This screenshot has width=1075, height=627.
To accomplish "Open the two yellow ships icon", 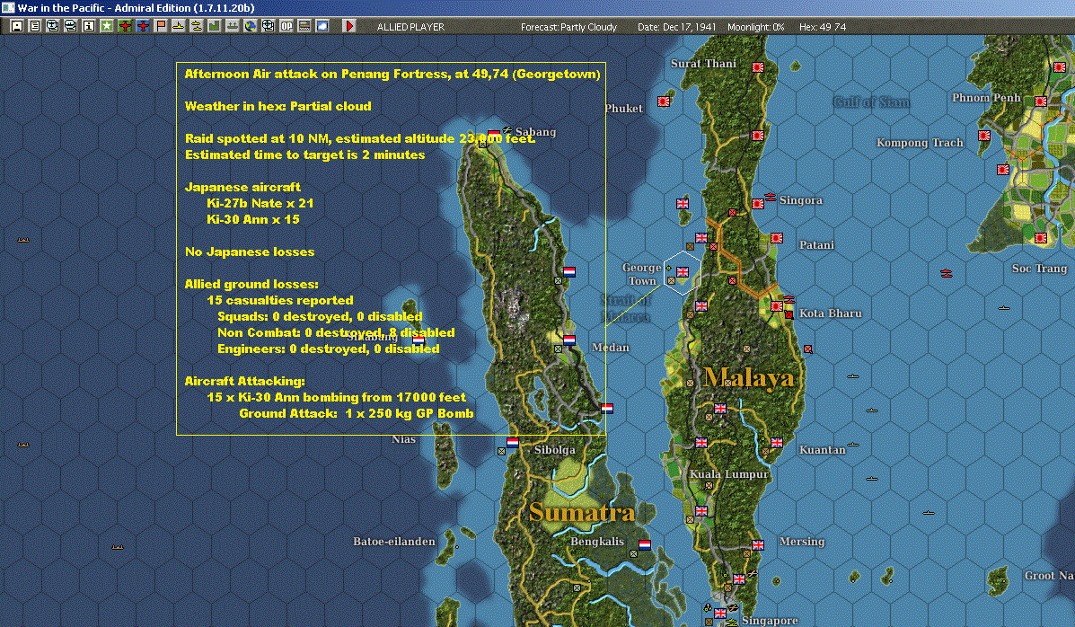I will pyautogui.click(x=196, y=26).
